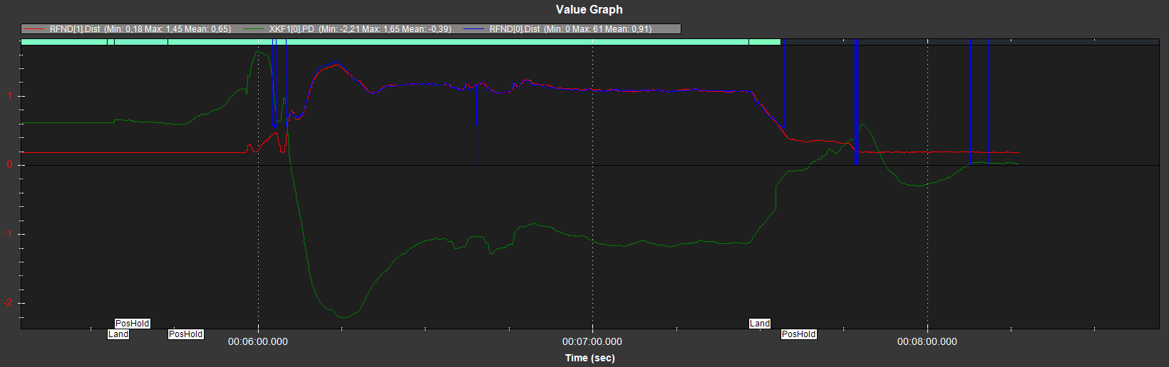The height and width of the screenshot is (367, 1169).
Task: Select the rightmost PosHold flight mode label
Action: pos(798,334)
